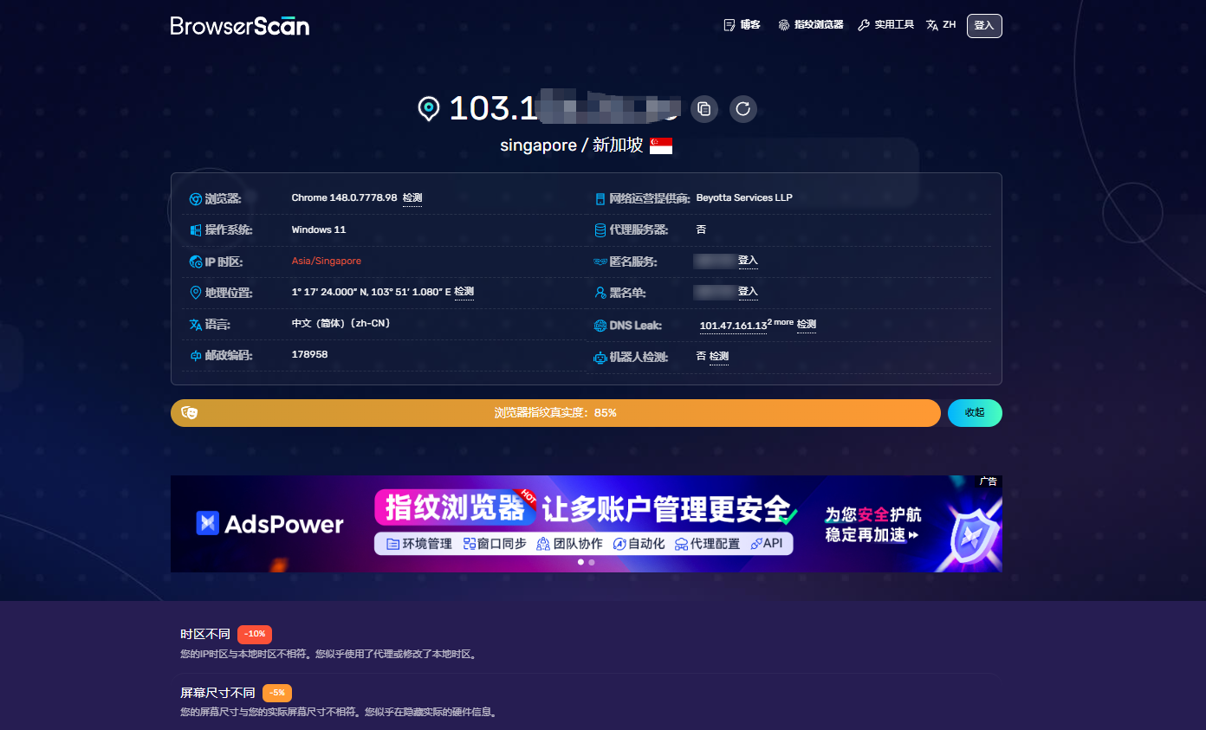Screen dimensions: 1206x730
Task: Open the 博客 blog menu item
Action: [x=742, y=25]
